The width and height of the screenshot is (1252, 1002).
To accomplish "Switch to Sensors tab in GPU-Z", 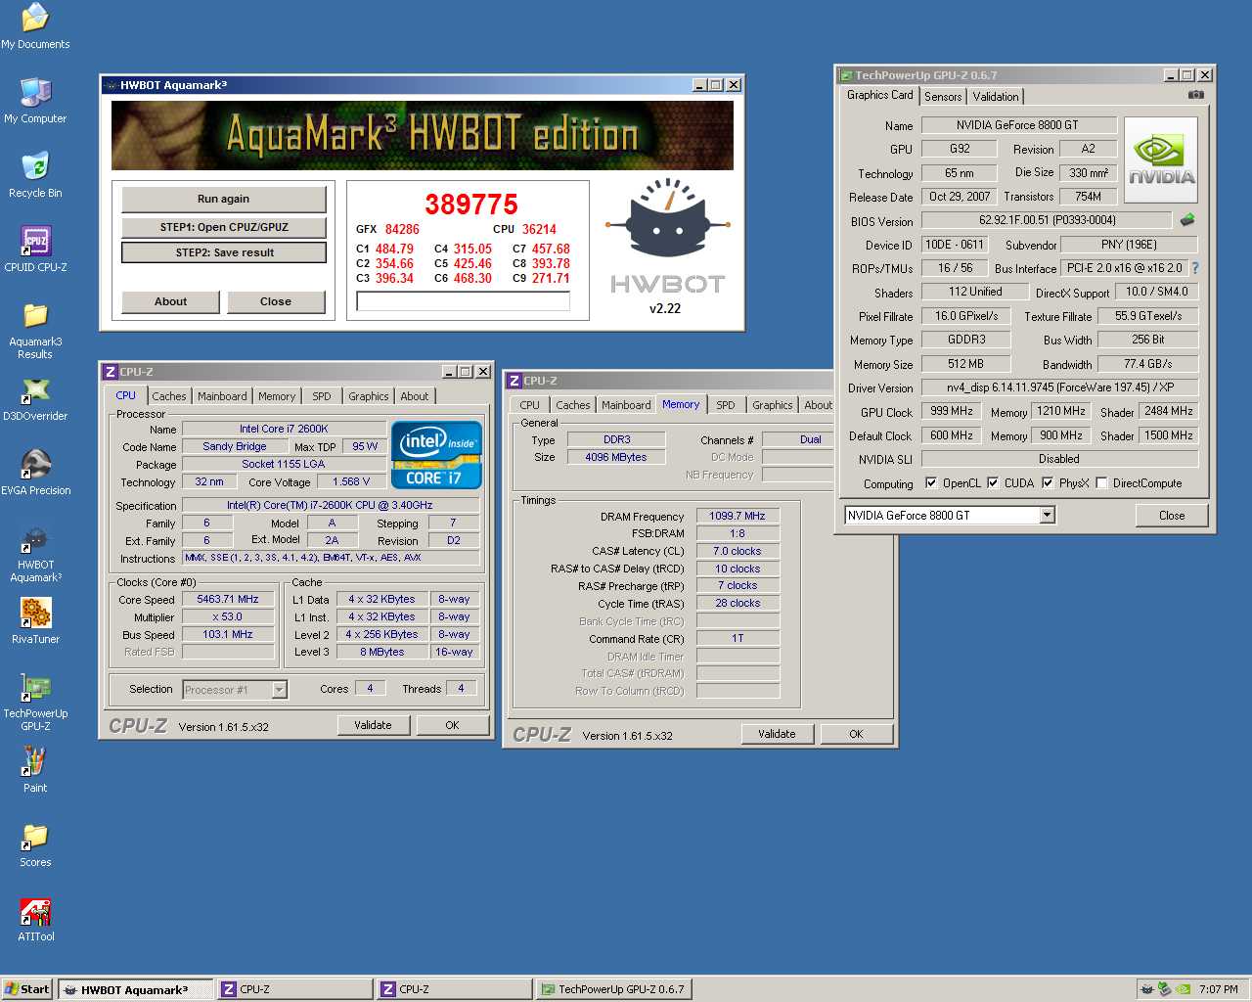I will coord(943,97).
